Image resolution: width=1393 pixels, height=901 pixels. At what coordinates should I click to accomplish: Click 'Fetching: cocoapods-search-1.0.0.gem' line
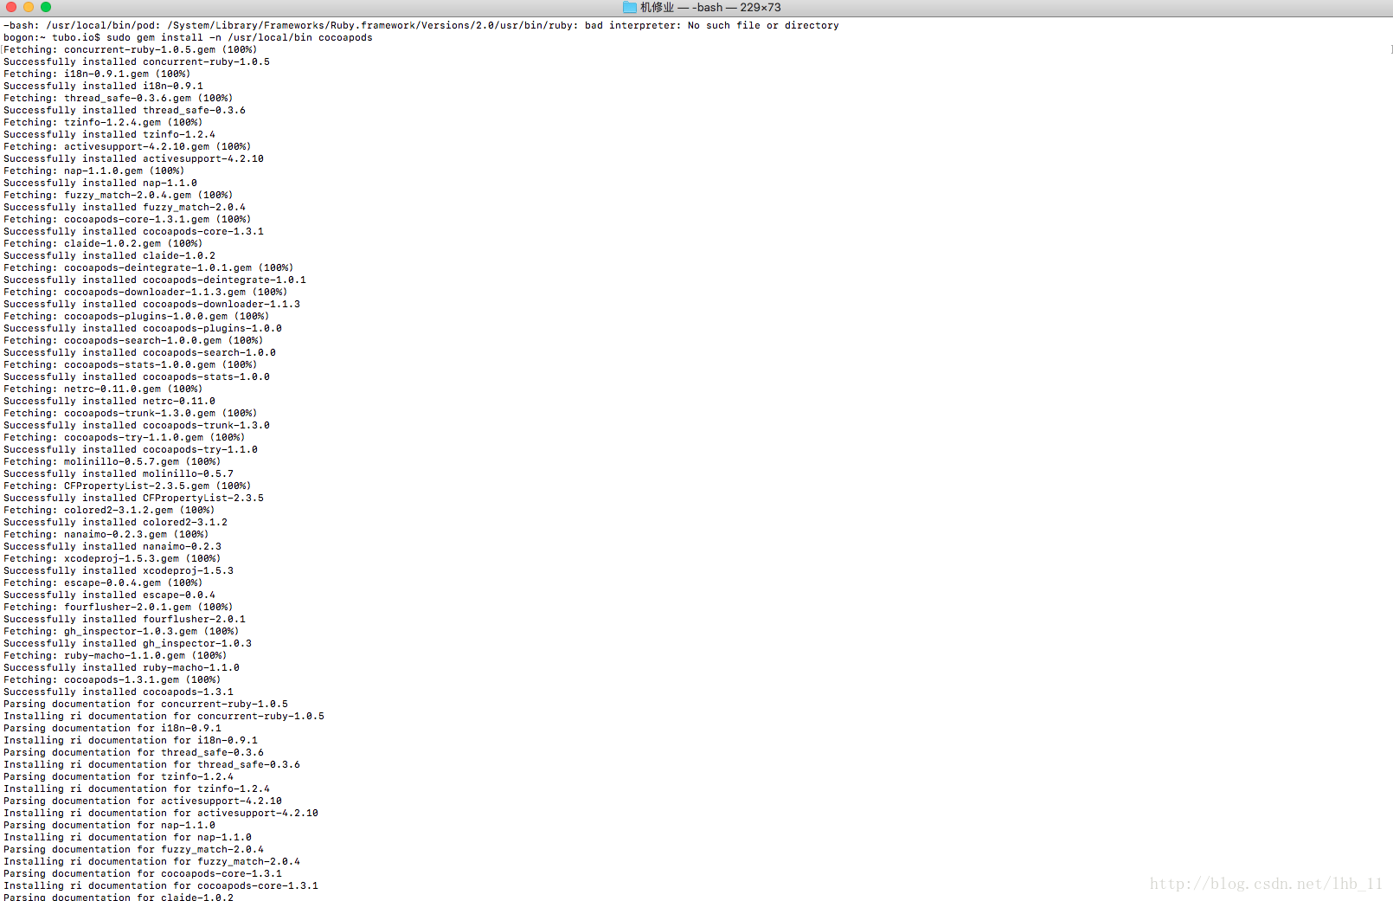(x=133, y=340)
